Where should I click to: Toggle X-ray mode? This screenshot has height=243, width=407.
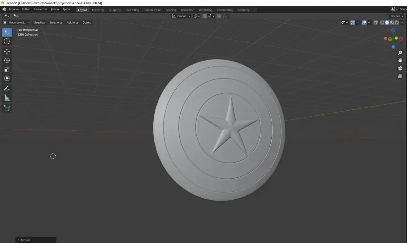pos(375,22)
